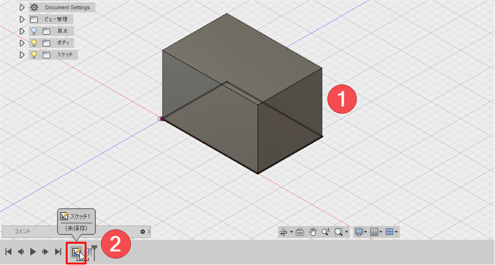
Task: Step timeline back one feature
Action: click(x=21, y=252)
